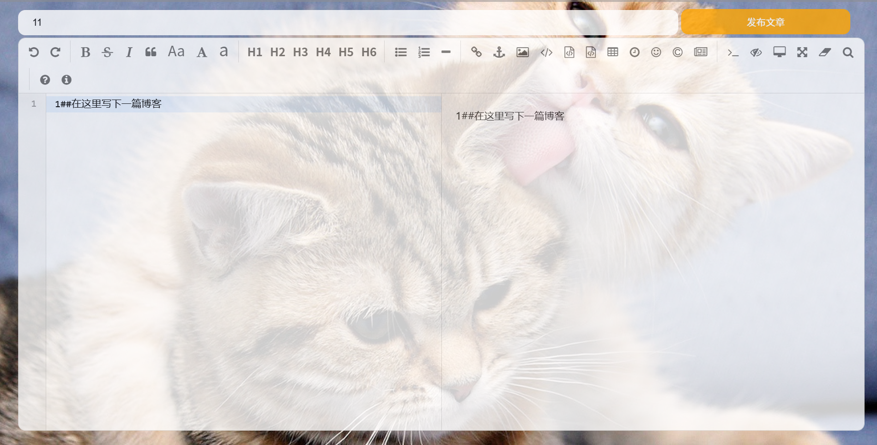Insert a page break
The image size is (877, 445).
701,52
